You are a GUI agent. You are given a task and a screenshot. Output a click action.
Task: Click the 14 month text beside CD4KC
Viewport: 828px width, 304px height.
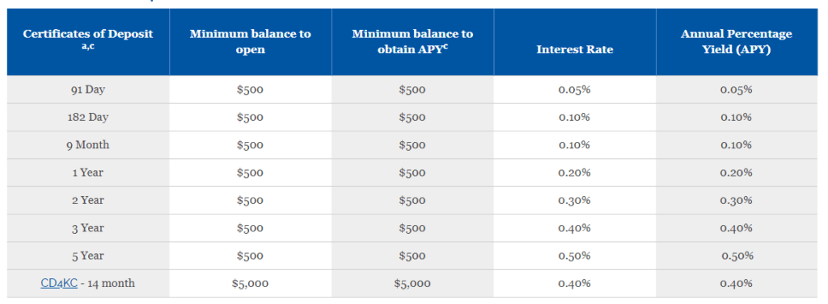pos(111,284)
